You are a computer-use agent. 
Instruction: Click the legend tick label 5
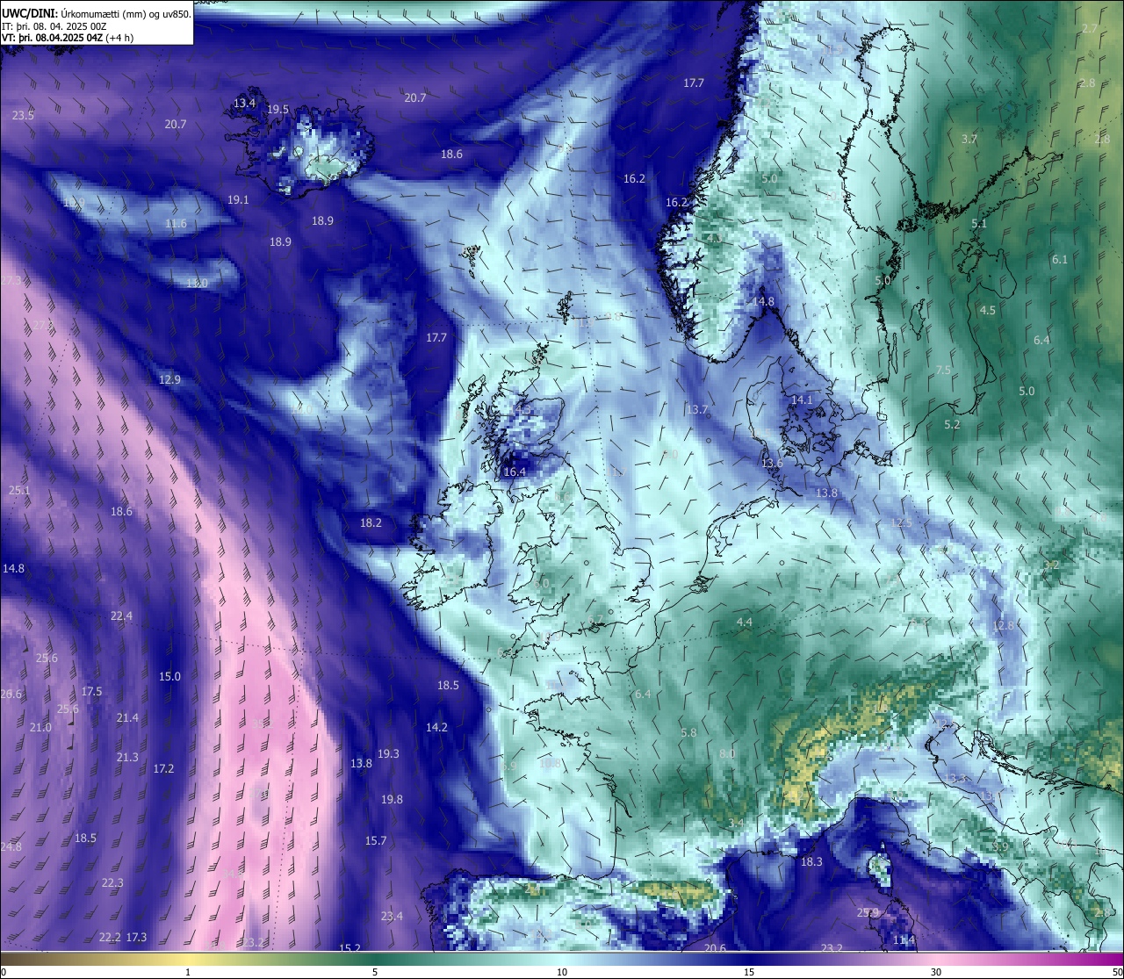click(x=375, y=972)
